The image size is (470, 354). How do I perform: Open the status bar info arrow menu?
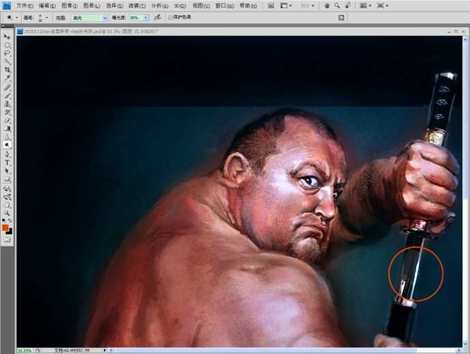coord(105,350)
